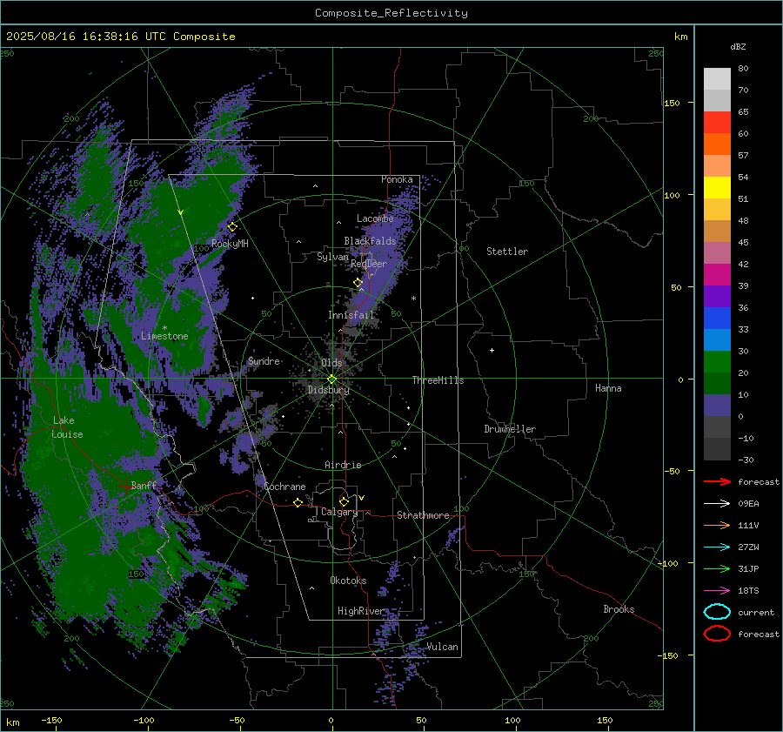Viewport: 783px width, 732px height.
Task: Click the red forecast arrow in legend
Action: (x=717, y=481)
